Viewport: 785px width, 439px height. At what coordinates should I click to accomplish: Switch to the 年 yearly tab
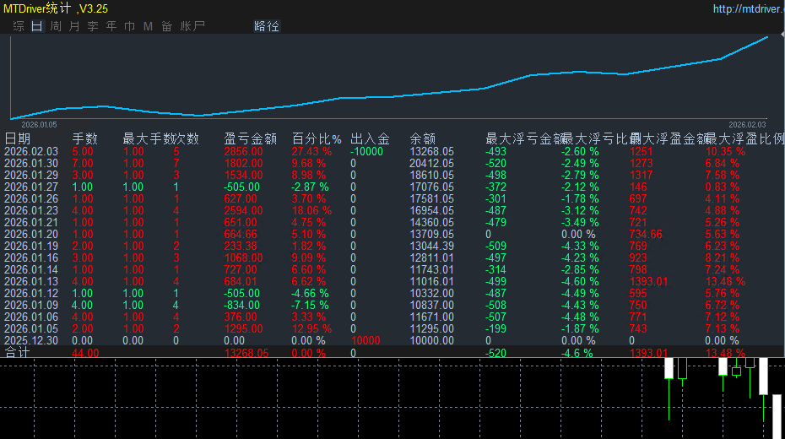[x=111, y=26]
